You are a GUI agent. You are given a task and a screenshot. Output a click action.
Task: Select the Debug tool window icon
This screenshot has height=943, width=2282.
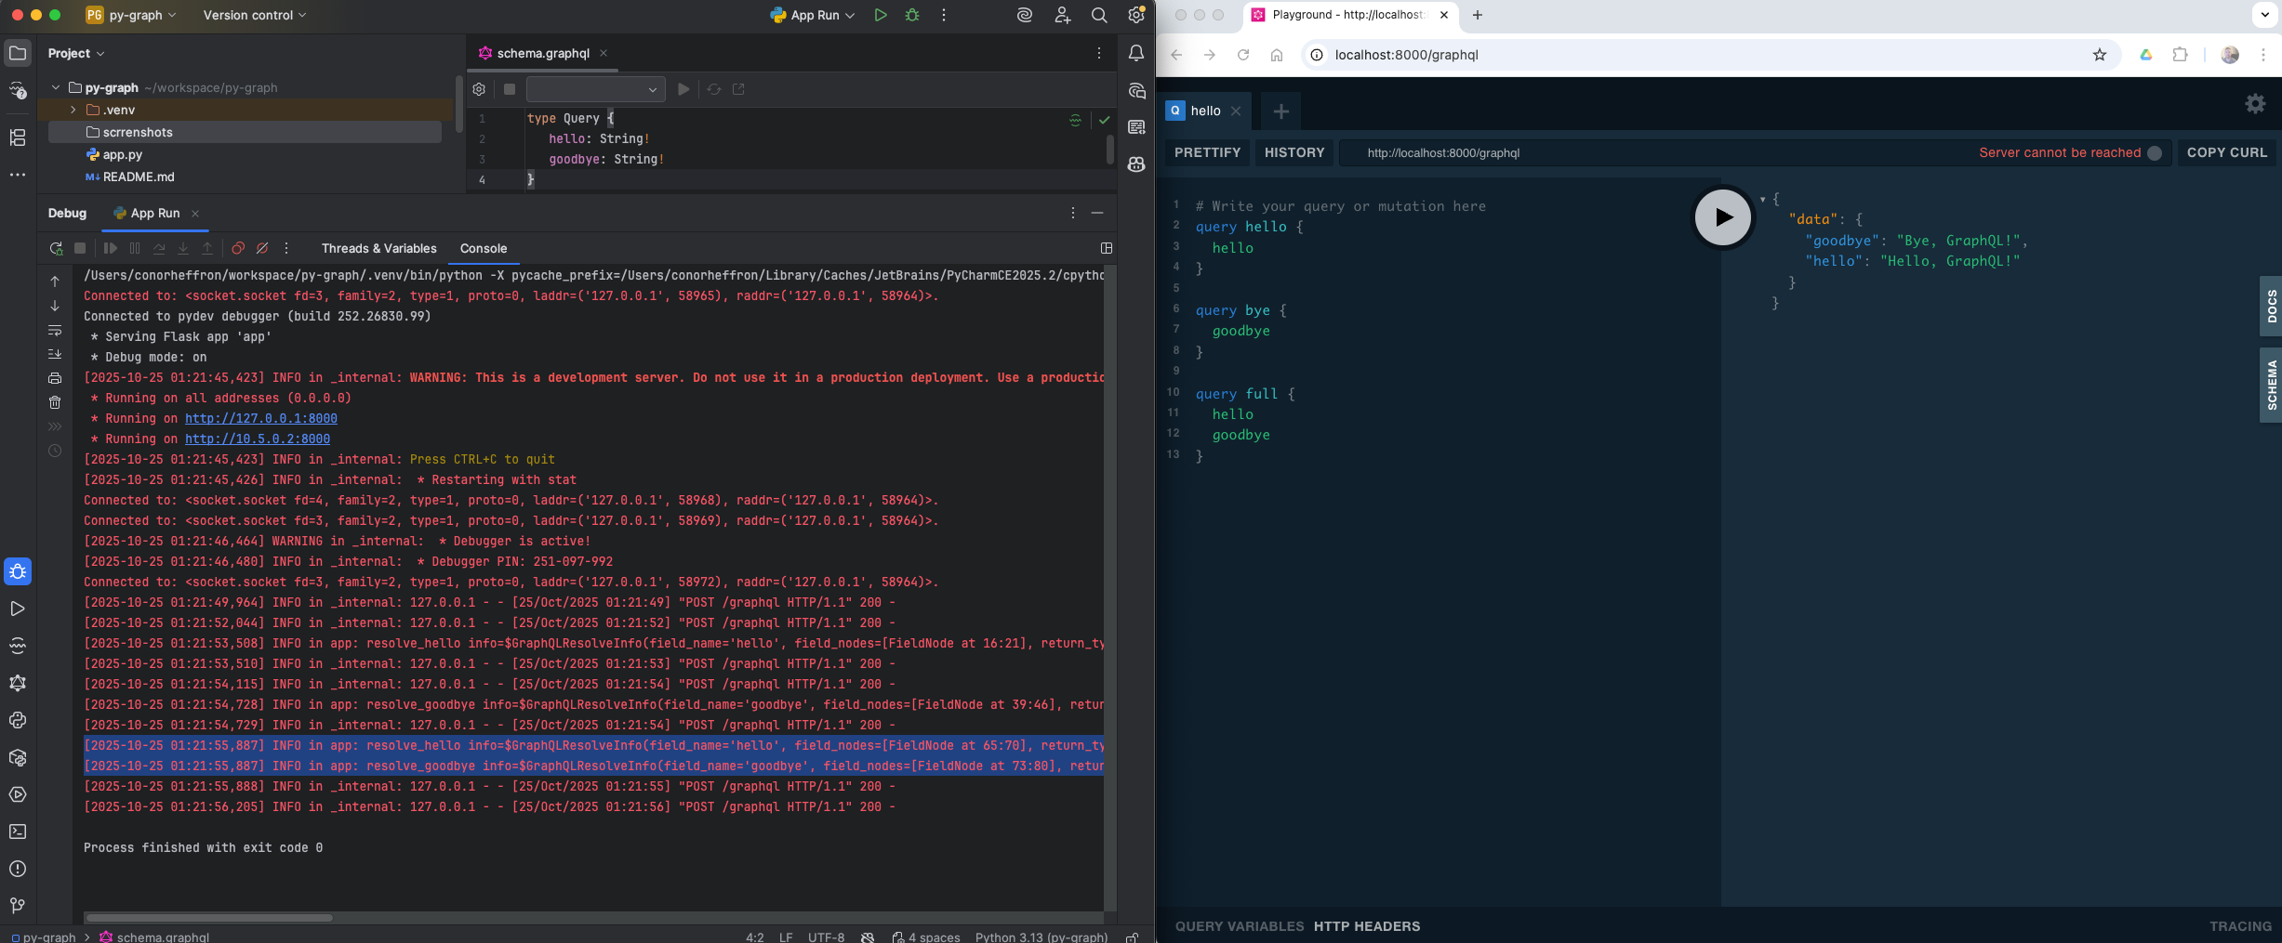click(17, 571)
